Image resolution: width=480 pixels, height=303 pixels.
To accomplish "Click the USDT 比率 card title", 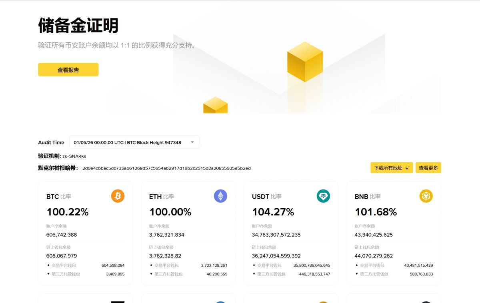I will [267, 197].
